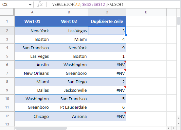Click cell 'Las Vegas' in column A
This screenshot has width=181, height=130.
pyautogui.click(x=32, y=56)
